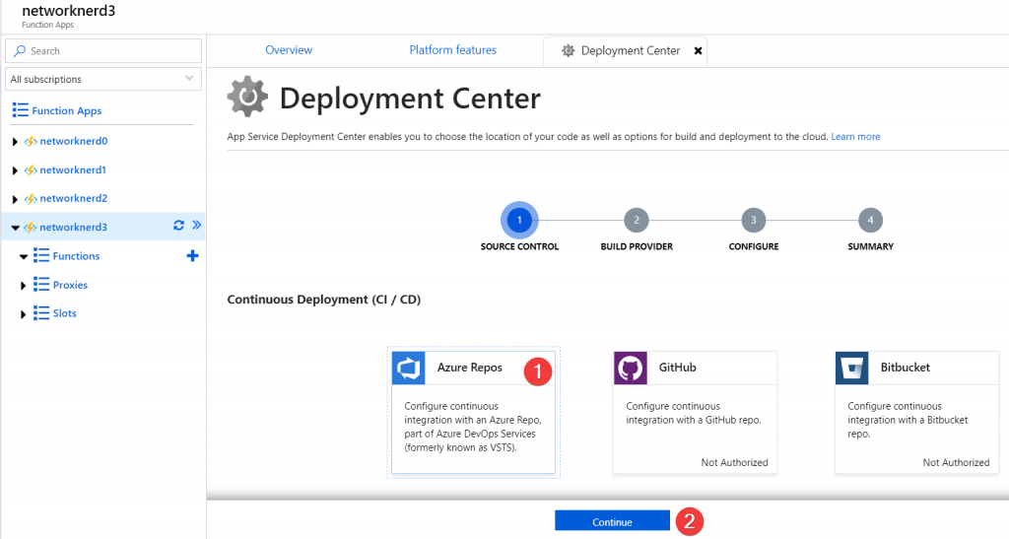Click the networknerd3 function app lightning icon

click(x=31, y=227)
